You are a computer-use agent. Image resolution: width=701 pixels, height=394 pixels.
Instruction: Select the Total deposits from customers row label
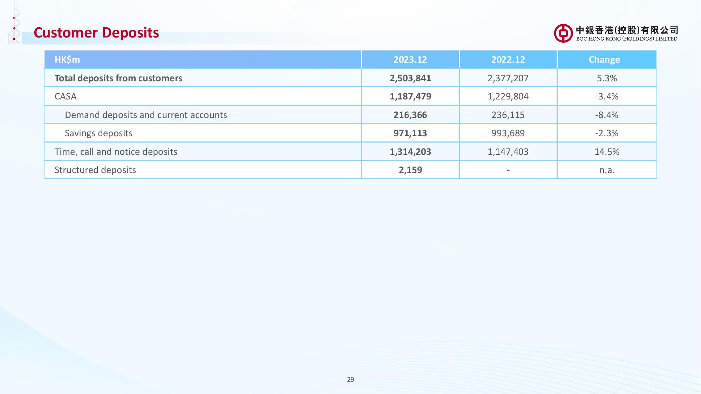click(x=118, y=78)
